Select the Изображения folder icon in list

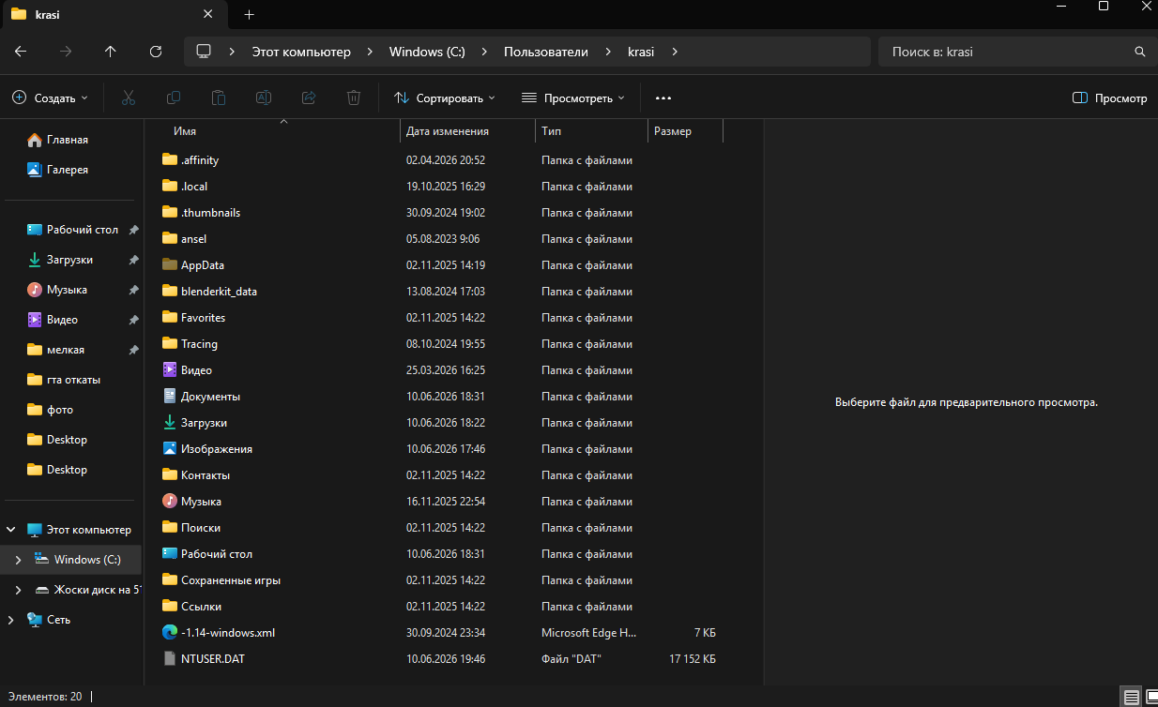tap(170, 448)
